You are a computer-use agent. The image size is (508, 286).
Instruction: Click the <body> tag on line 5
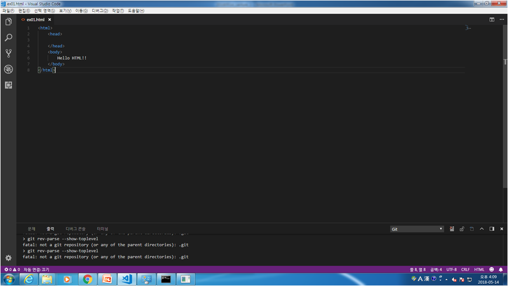click(x=55, y=52)
